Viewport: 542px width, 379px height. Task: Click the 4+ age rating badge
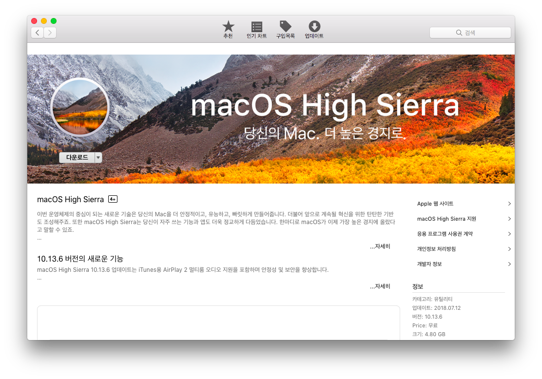(113, 199)
